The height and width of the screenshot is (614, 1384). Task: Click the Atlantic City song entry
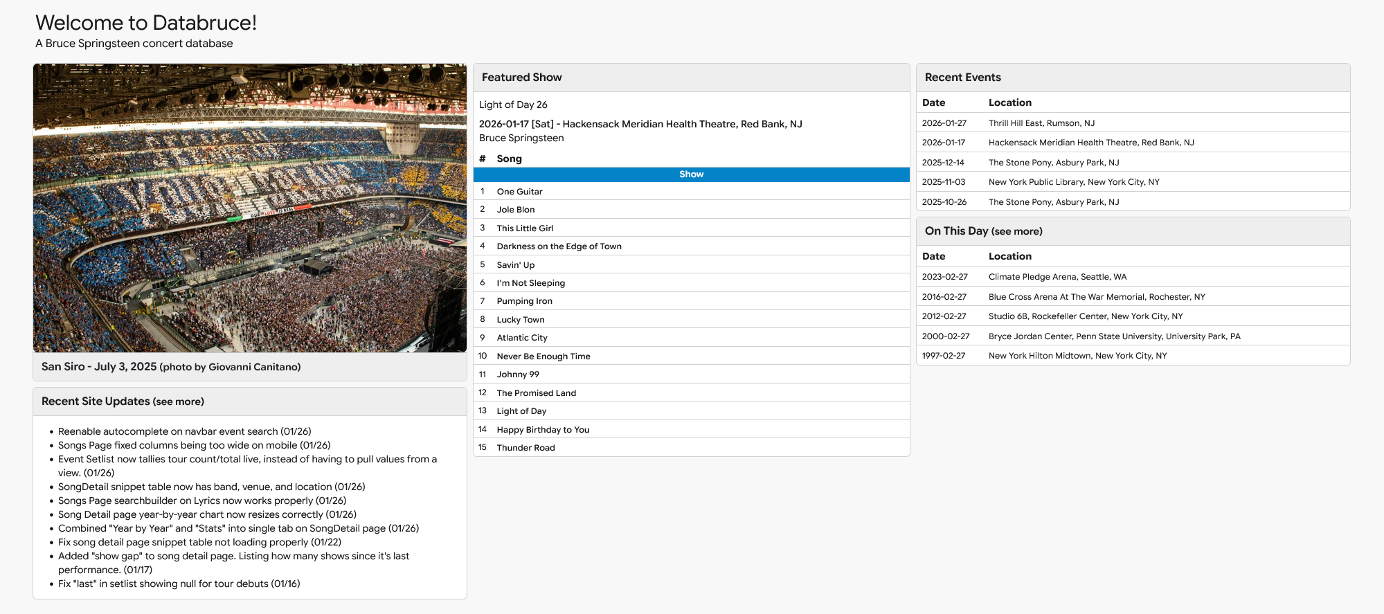(x=522, y=338)
